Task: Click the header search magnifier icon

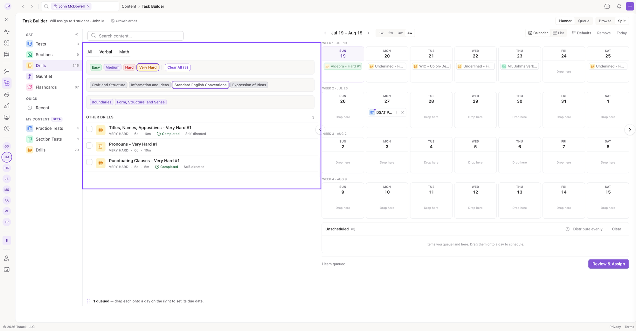Action: point(46,6)
